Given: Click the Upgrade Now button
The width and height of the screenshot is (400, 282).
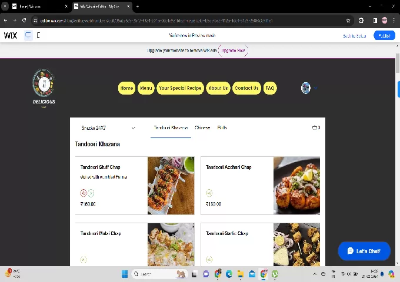Looking at the screenshot, I should [233, 51].
